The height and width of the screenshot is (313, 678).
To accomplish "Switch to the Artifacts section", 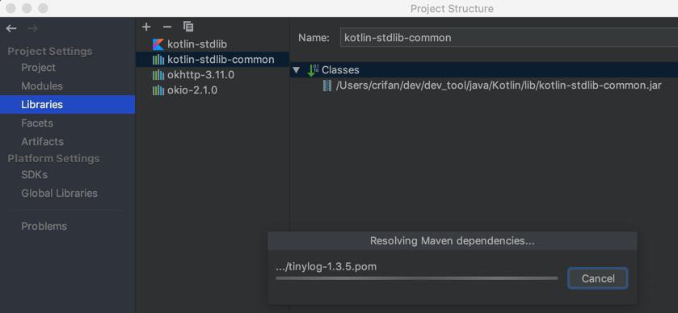I will (42, 142).
